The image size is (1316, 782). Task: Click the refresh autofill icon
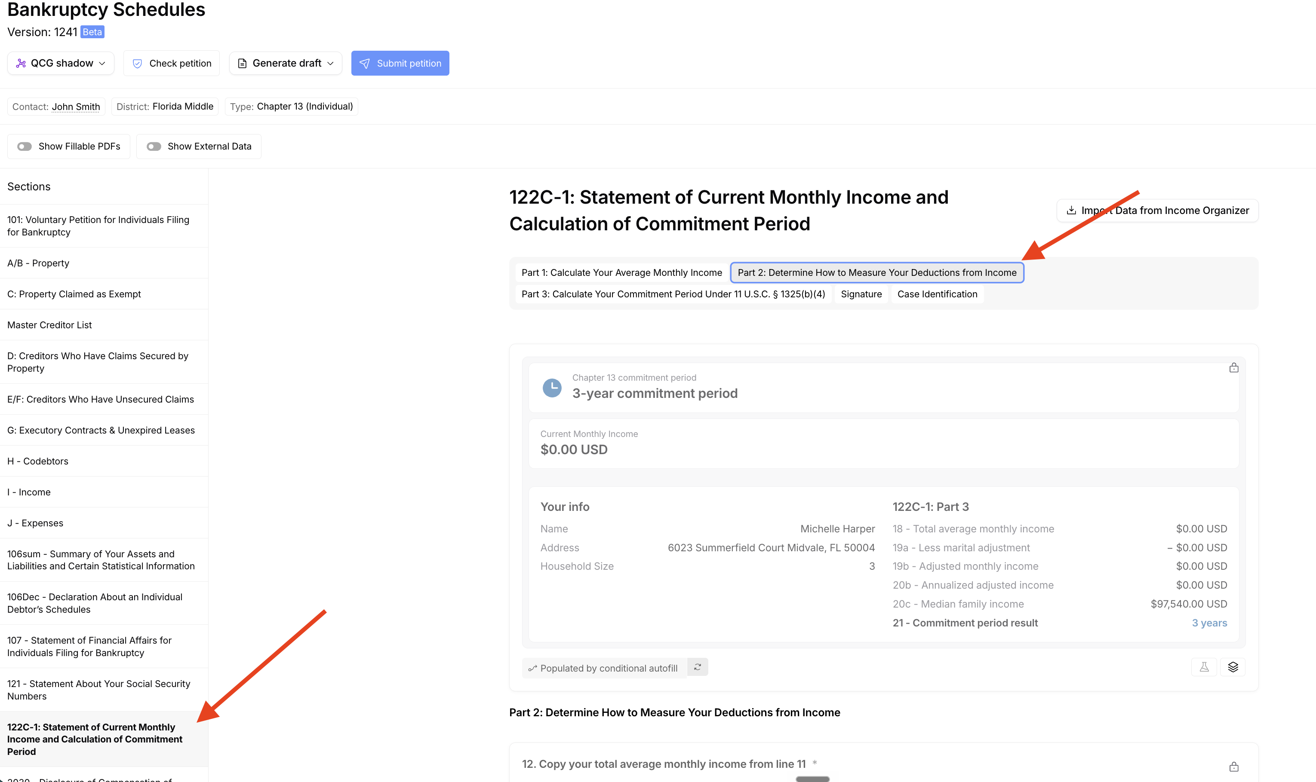(697, 667)
